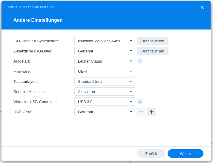Click the Virtueller USB-Controller info icon

(140, 102)
